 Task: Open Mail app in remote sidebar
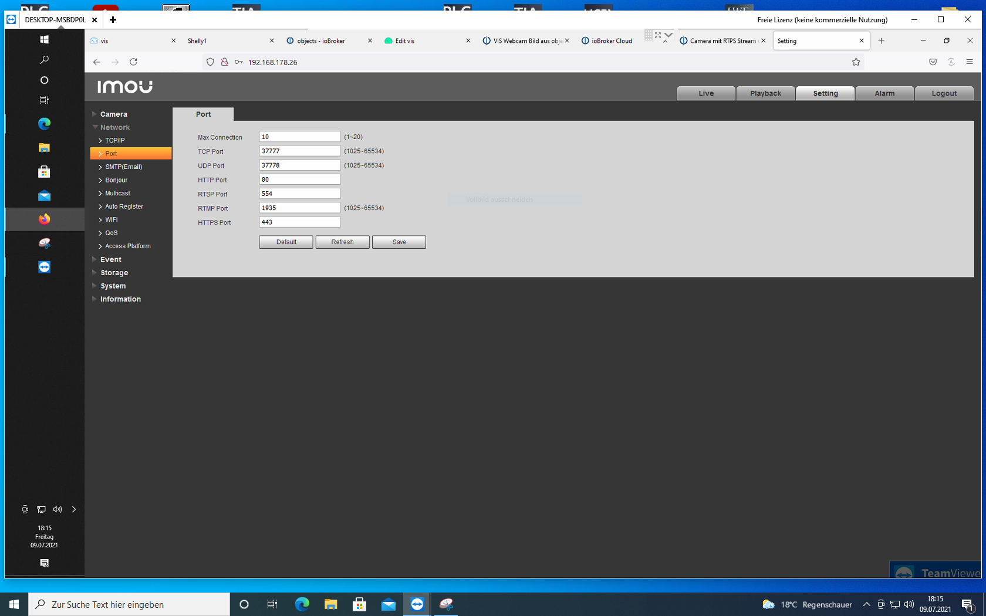coord(44,196)
